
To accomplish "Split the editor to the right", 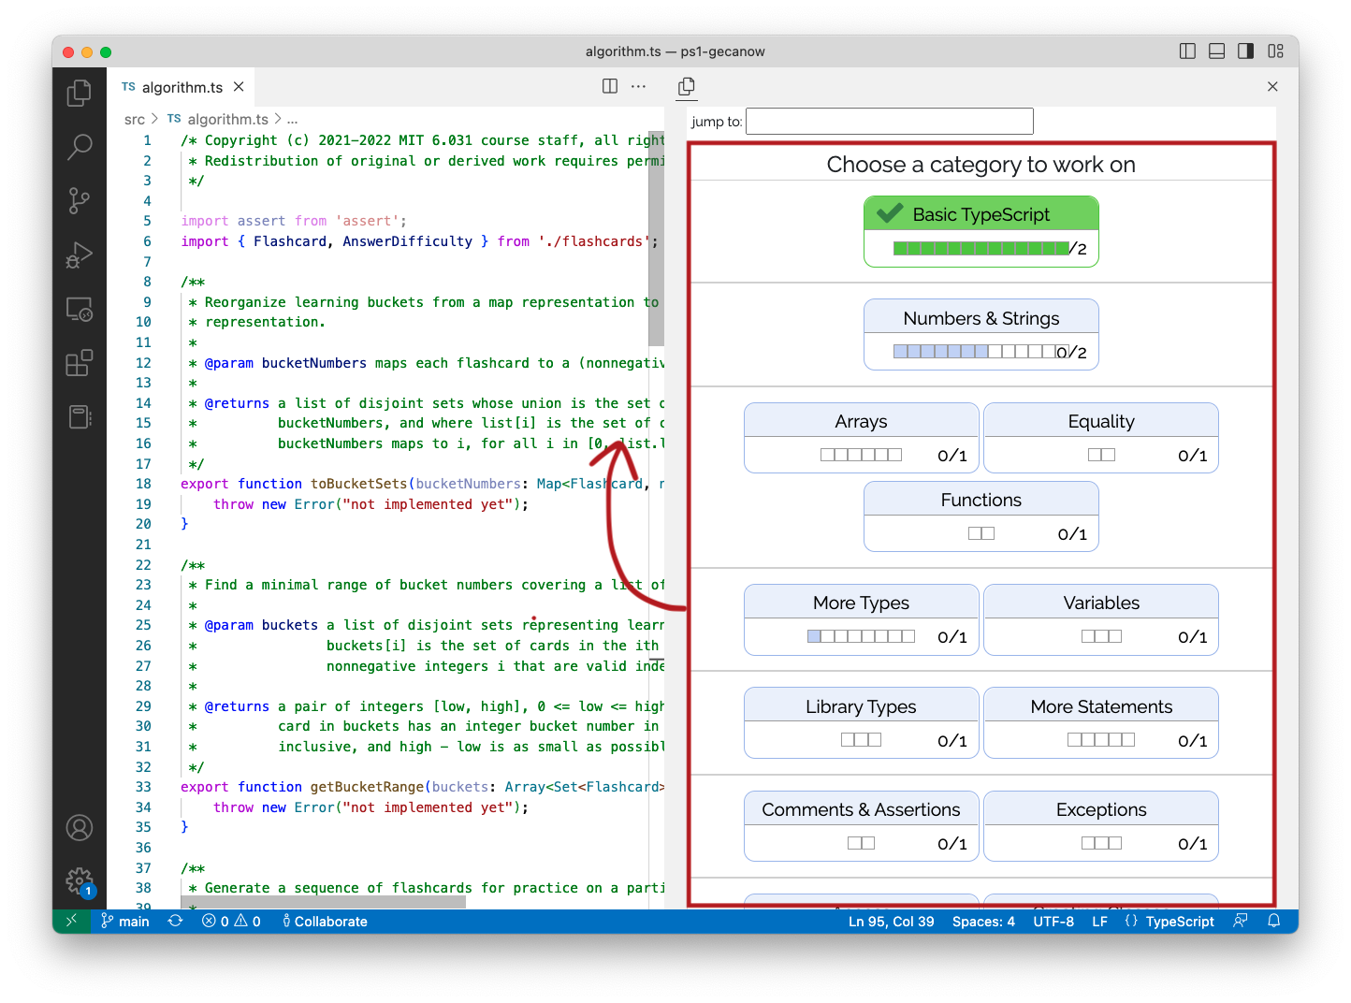I will click(x=610, y=86).
